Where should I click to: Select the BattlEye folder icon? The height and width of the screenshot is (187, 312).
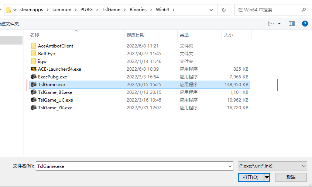[x=34, y=53]
